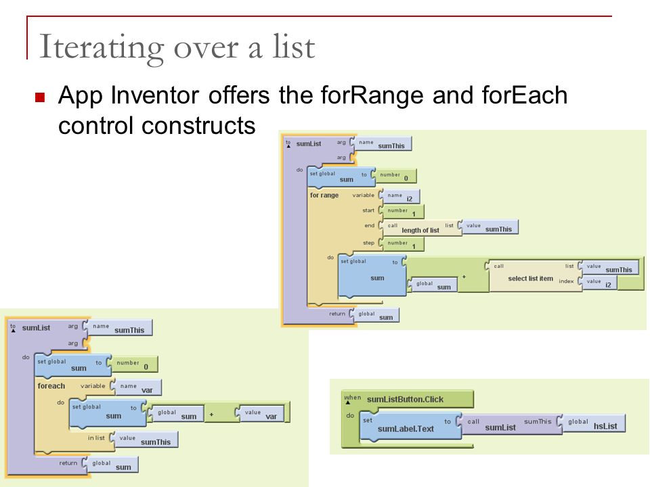Select the 'number 1' block beside step
Image resolution: width=650 pixels, height=487 pixels.
click(403, 244)
